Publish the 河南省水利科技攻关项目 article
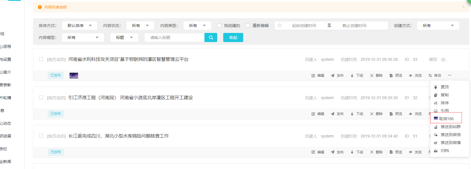471x169 pixels. 337,76
